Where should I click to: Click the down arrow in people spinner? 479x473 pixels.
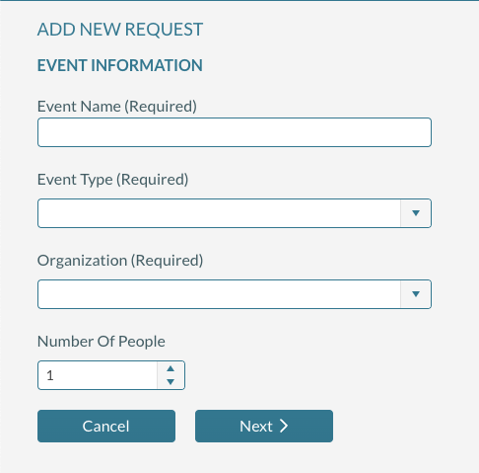(x=171, y=382)
